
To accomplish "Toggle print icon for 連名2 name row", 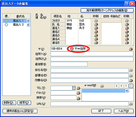I will [x=96, y=32].
